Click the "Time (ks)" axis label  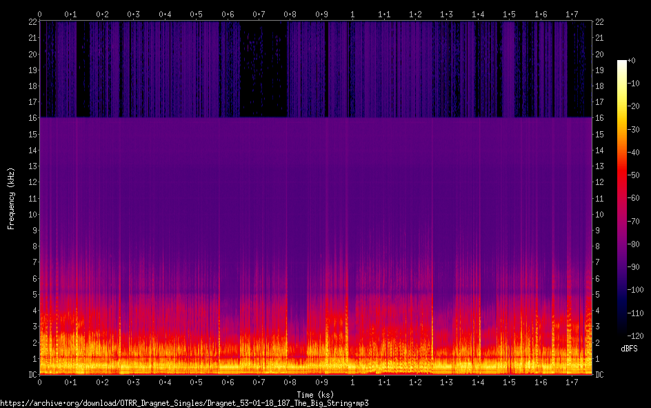point(315,394)
